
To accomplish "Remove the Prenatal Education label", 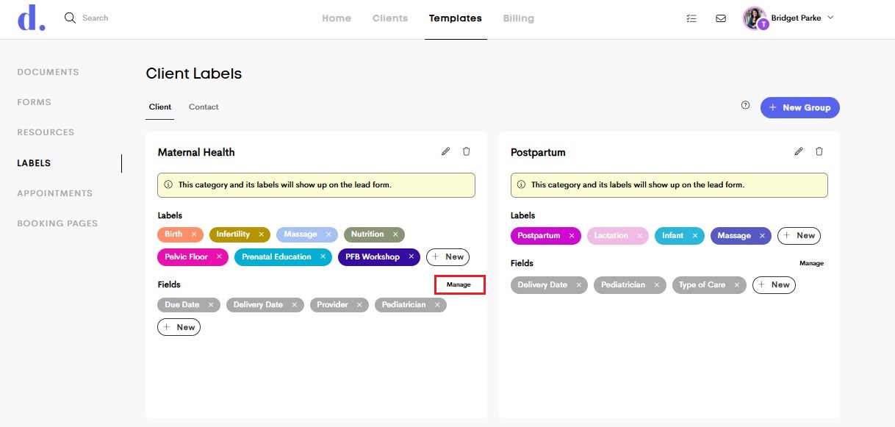I will click(x=323, y=257).
